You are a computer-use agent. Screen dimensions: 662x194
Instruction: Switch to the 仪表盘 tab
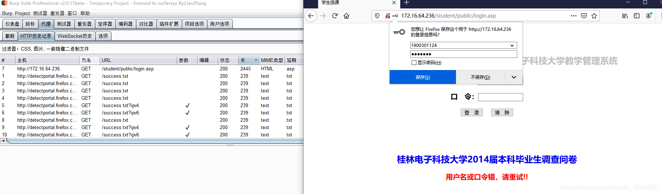pos(12,24)
